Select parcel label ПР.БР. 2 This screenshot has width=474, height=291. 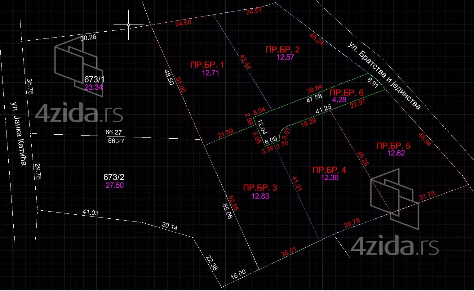(282, 50)
